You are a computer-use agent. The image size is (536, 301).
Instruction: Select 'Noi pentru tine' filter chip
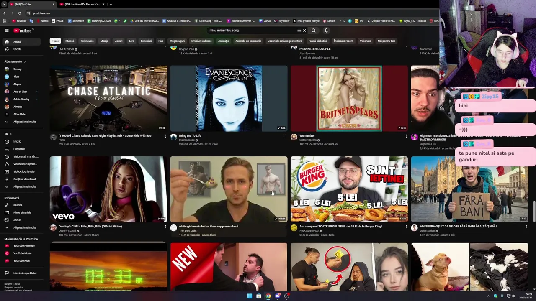click(x=386, y=41)
